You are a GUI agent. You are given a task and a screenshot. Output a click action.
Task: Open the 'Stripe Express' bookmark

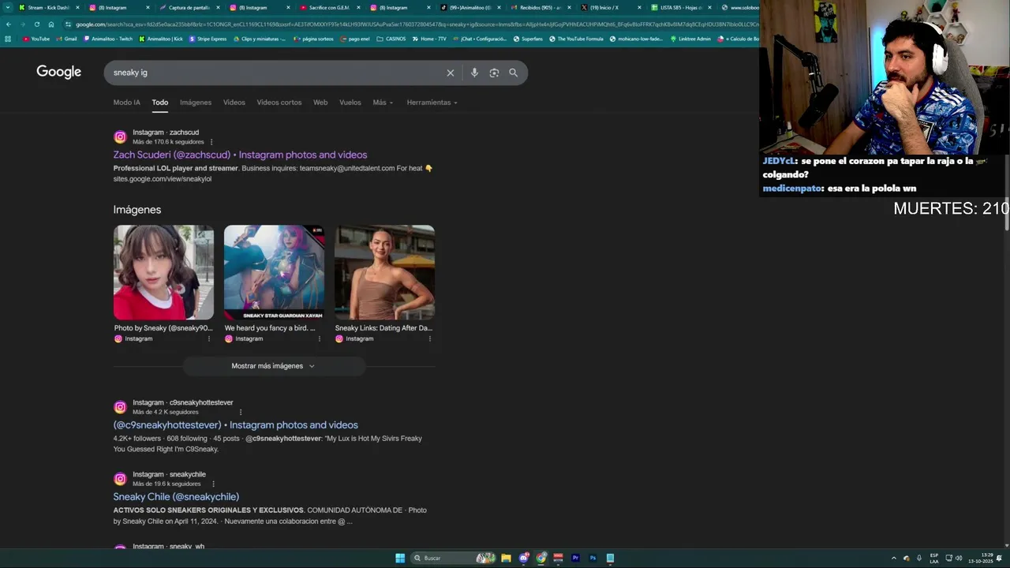coord(208,39)
